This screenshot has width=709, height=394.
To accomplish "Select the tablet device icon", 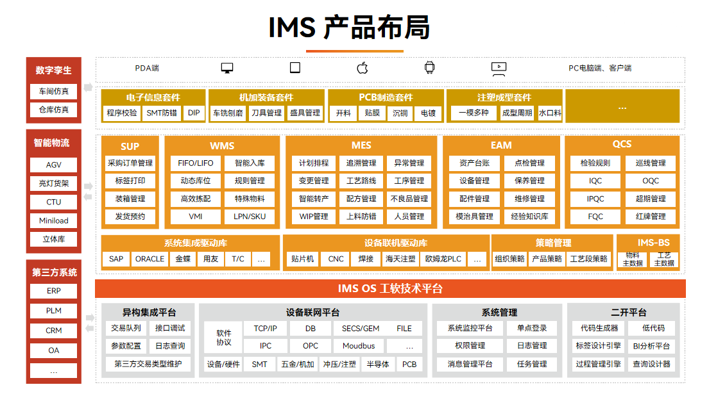I will tap(295, 68).
